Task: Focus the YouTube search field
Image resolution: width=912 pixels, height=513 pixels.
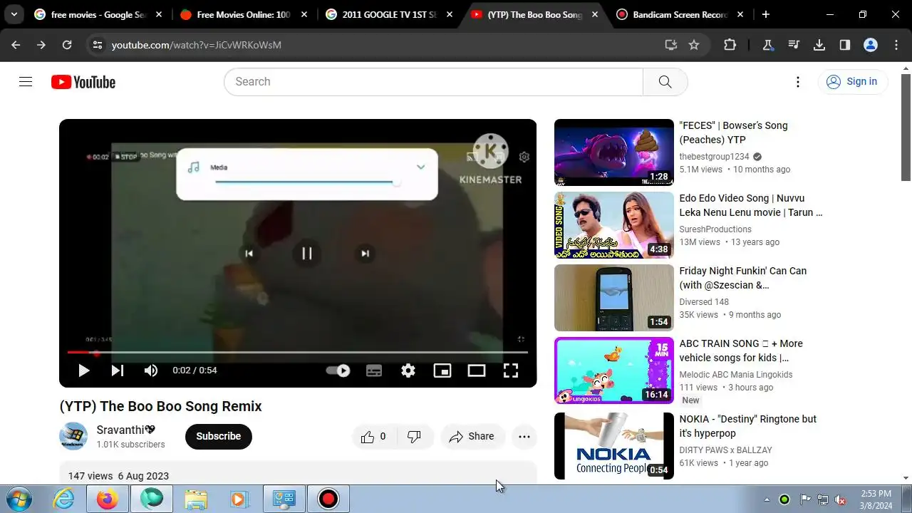Action: (433, 82)
